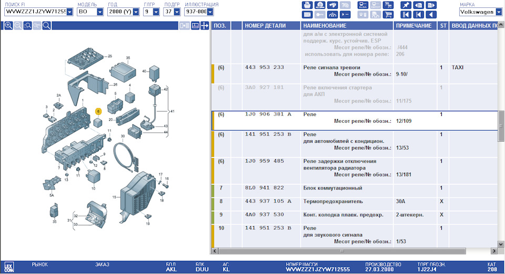Select part number 443 953 233
Screen dimensions: 505x274
(265, 68)
